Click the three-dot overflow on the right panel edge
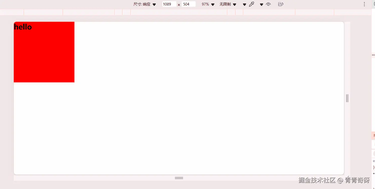This screenshot has height=189, width=375. pos(373,55)
